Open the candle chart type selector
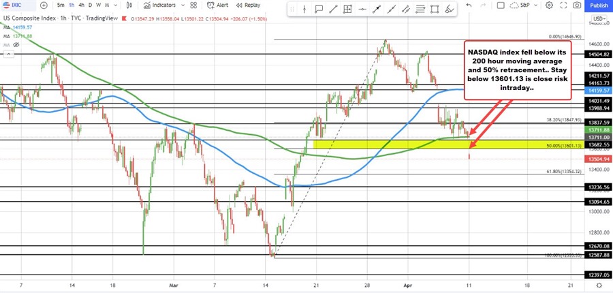This screenshot has width=613, height=293. pos(129,5)
